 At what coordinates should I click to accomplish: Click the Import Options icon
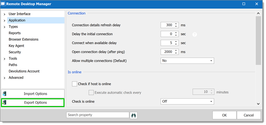pos(5,94)
